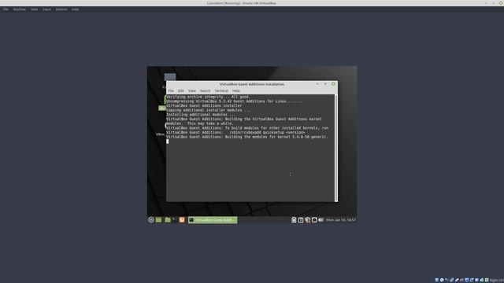Click the mouse integration icon in VirtualBox status bar

point(482,280)
